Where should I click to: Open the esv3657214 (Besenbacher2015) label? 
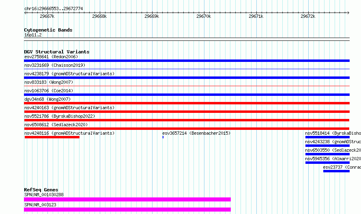(196, 133)
